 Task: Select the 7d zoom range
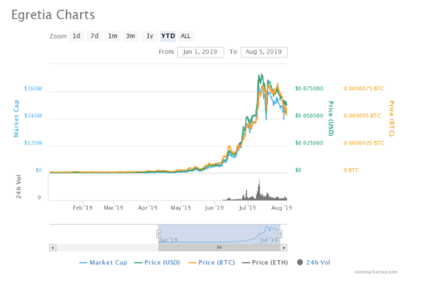(94, 36)
